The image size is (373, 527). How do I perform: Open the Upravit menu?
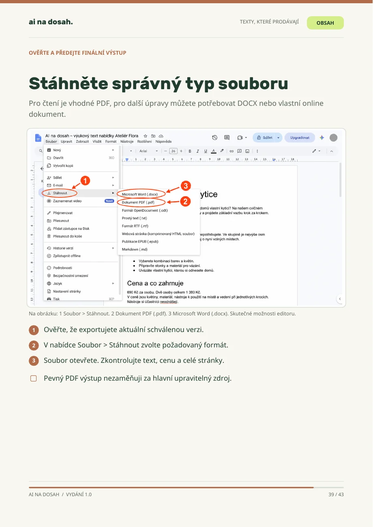[66, 141]
